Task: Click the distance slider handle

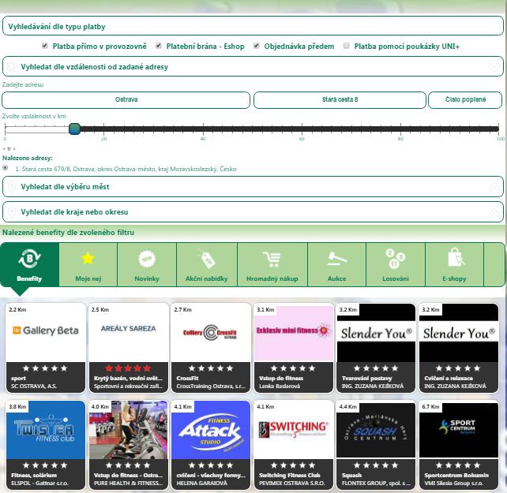Action: [x=75, y=129]
